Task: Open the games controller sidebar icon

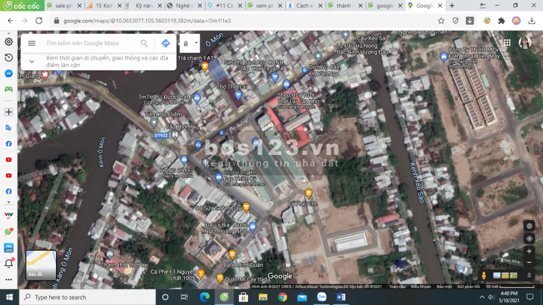Action: click(8, 89)
